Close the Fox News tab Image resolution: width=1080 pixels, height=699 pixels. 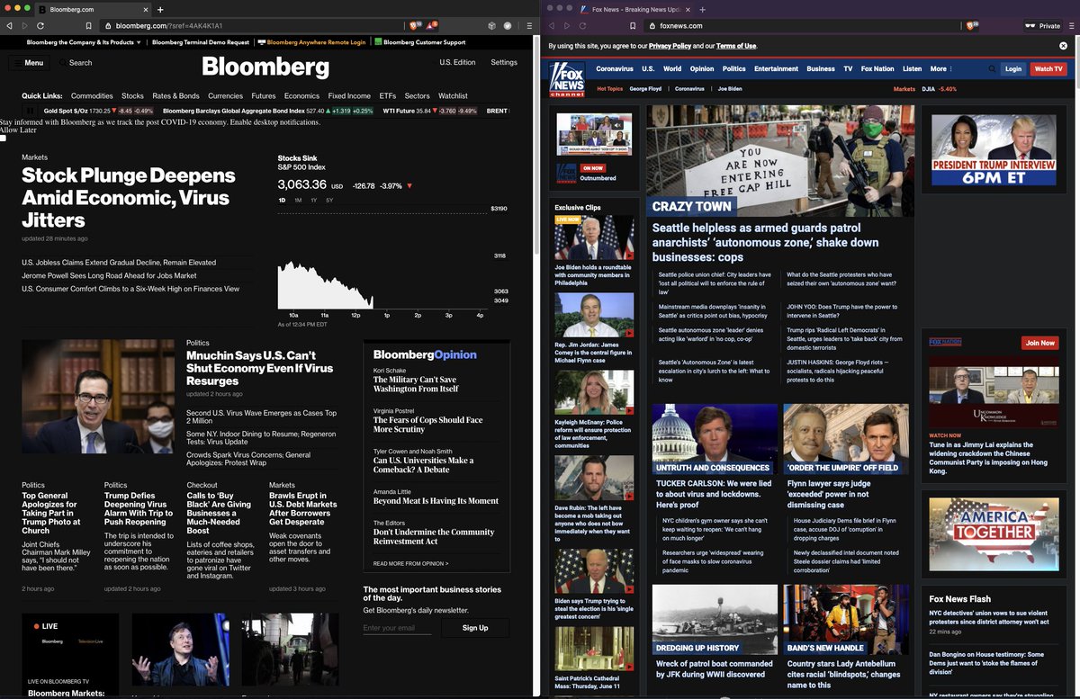[x=688, y=9]
